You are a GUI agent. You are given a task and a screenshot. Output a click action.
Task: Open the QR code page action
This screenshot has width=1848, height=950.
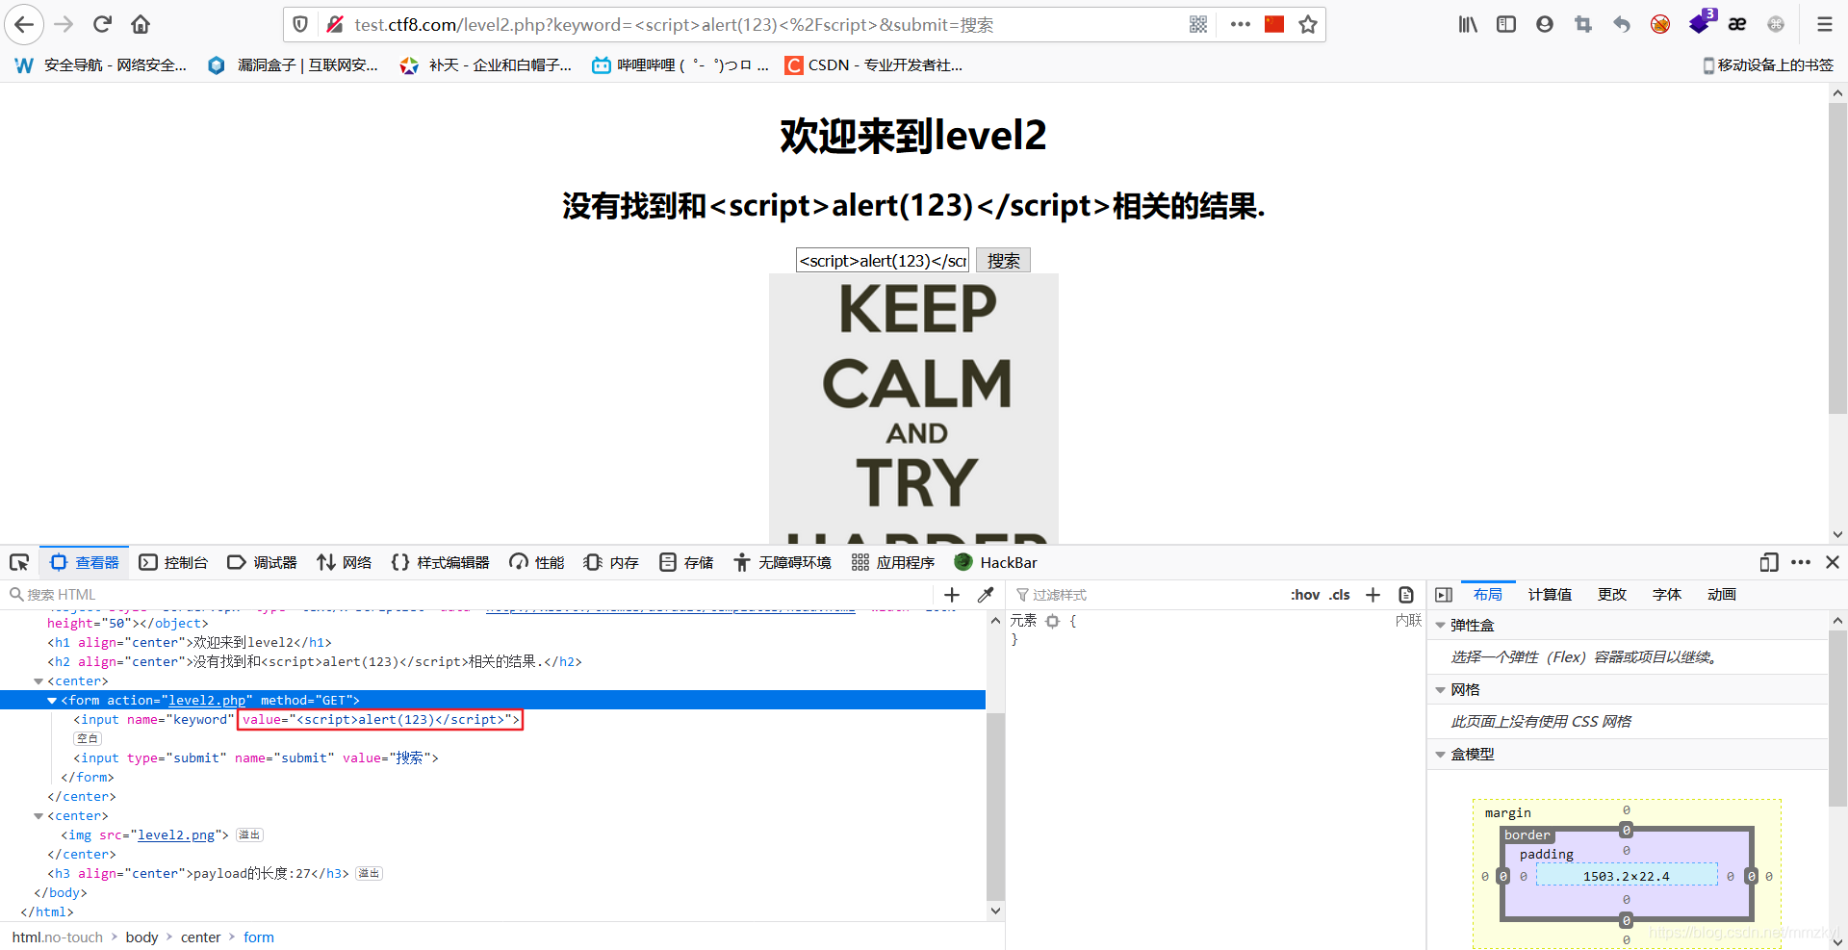[1198, 24]
